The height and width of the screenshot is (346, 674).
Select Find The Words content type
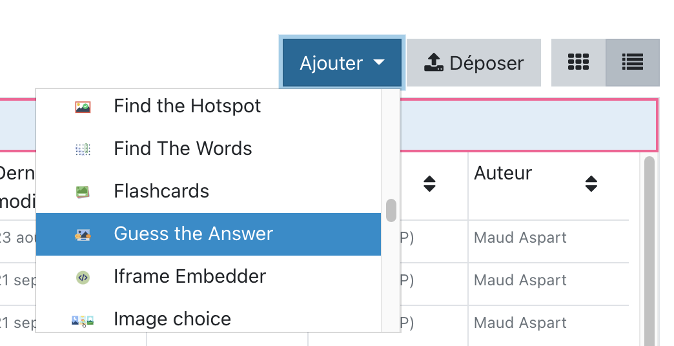(183, 149)
